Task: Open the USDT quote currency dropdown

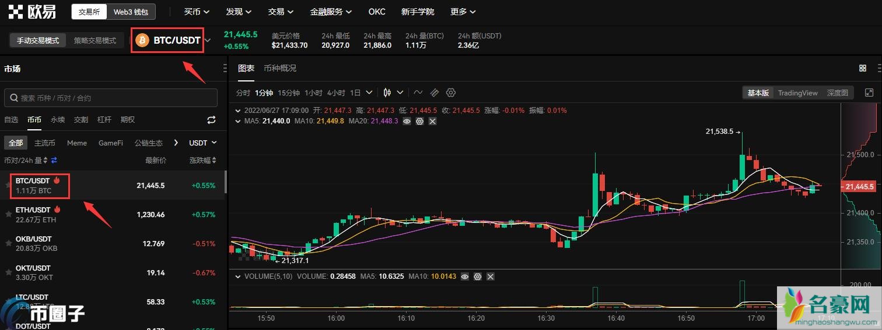Action: point(202,143)
